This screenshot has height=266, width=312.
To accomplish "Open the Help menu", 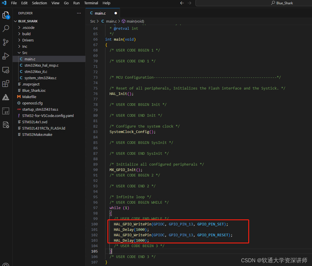I will pos(107,3).
